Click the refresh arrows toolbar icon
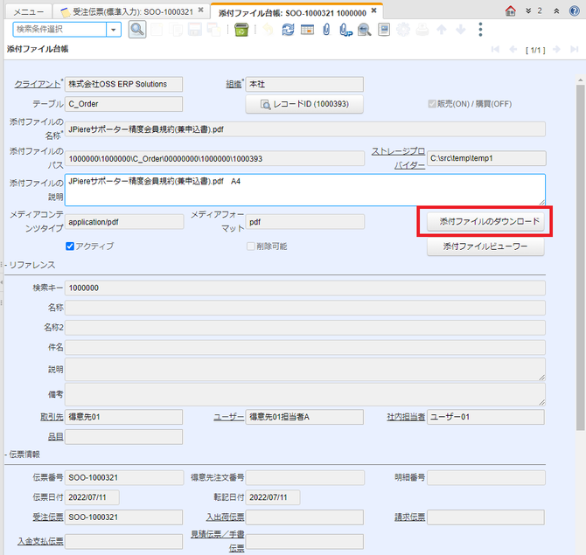 click(288, 30)
